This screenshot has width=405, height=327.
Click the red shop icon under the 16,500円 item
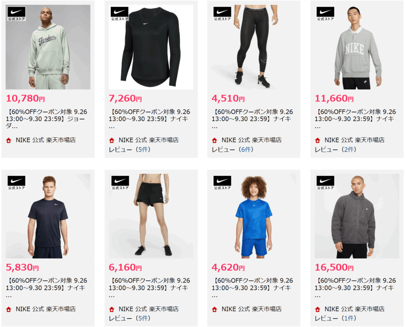click(x=318, y=309)
